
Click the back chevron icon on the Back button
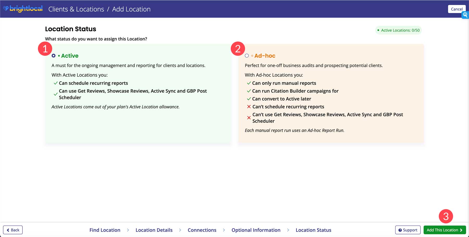pos(8,230)
